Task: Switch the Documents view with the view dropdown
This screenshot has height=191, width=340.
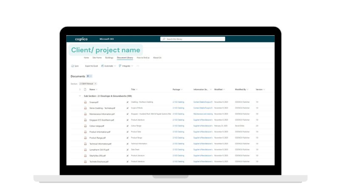Action: pos(89,76)
